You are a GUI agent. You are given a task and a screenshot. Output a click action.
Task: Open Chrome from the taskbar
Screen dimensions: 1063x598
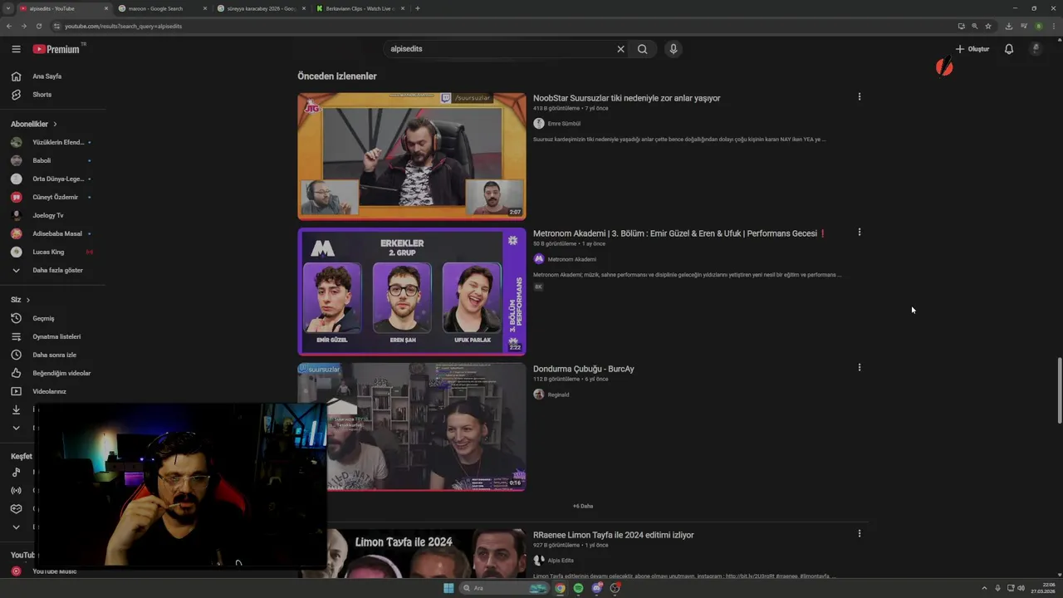pos(561,588)
